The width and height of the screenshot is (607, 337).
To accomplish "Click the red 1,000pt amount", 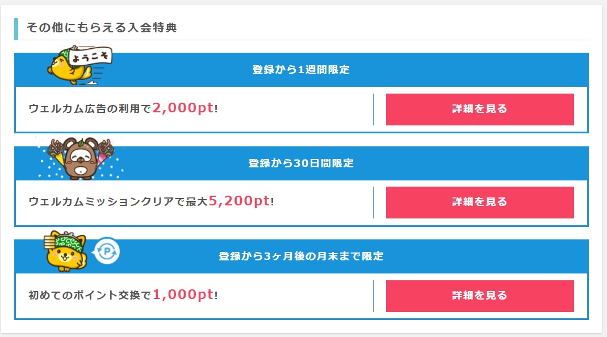I will click(x=183, y=294).
